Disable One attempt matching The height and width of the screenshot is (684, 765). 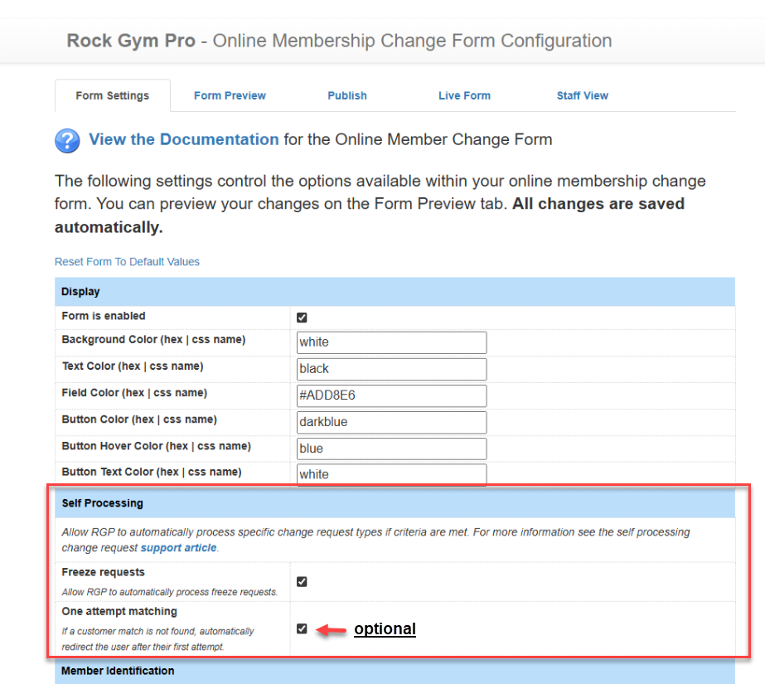pos(302,628)
